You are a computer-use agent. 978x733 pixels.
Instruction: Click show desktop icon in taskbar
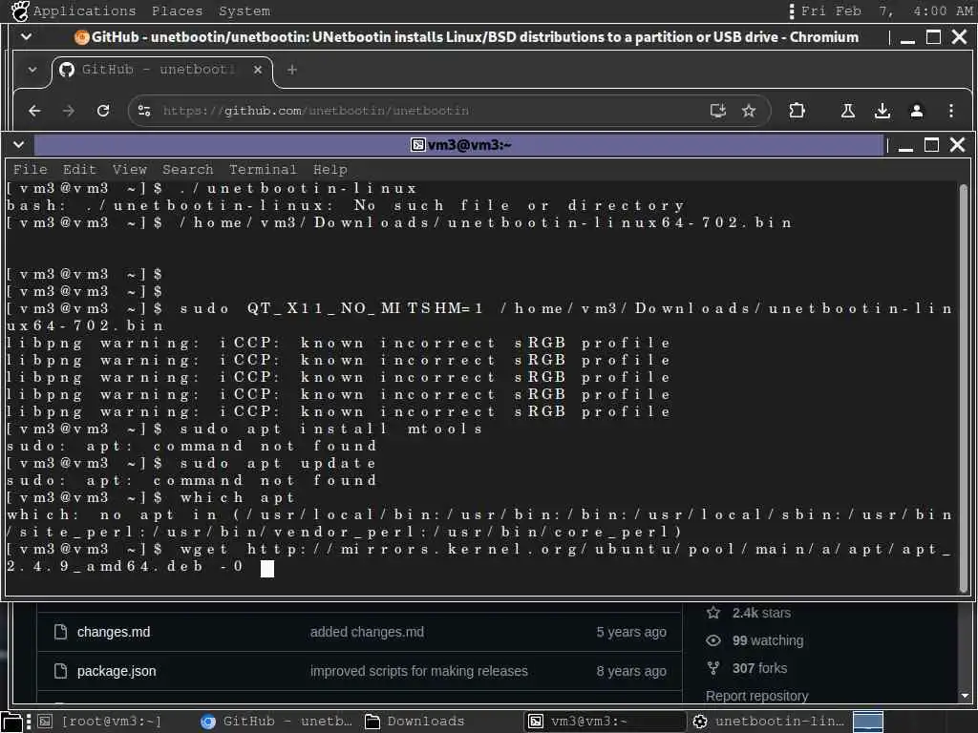coord(11,723)
